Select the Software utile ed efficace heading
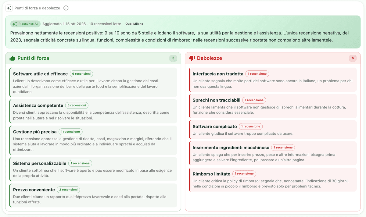 [40, 74]
